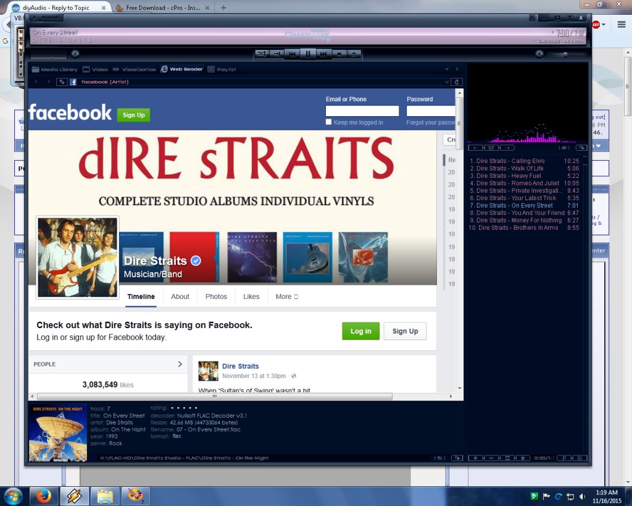Viewport: 632px width, 506px height.
Task: Click the green Log in button
Action: tap(360, 331)
